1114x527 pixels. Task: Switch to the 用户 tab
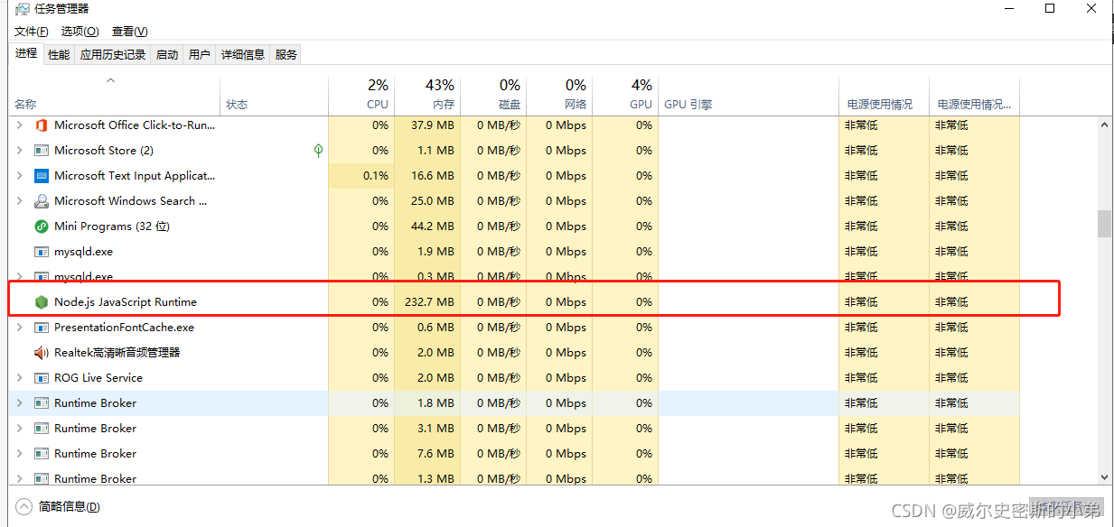pyautogui.click(x=200, y=54)
